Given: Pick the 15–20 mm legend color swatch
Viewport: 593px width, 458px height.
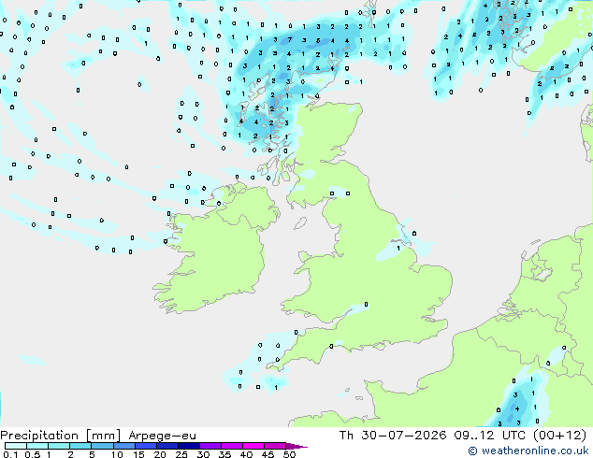Looking at the screenshot, I should click(x=145, y=446).
